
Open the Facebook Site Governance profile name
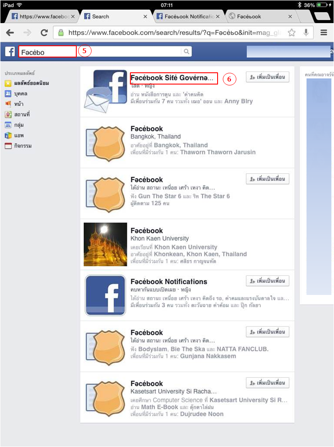(172, 78)
